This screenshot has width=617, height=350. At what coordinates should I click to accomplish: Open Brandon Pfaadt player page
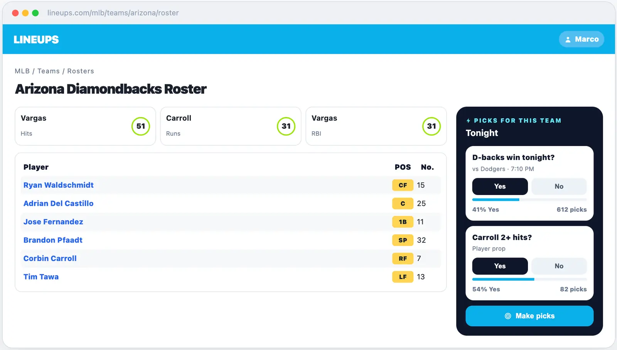point(53,240)
